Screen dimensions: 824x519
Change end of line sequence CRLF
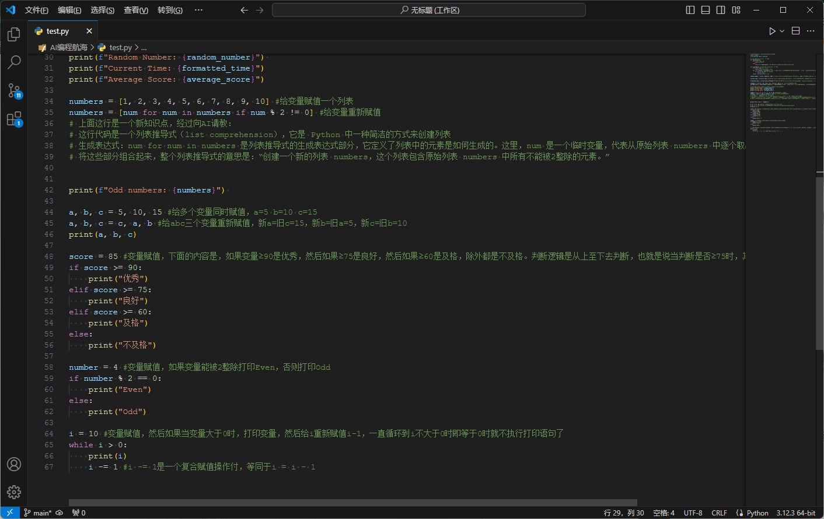coord(719,513)
